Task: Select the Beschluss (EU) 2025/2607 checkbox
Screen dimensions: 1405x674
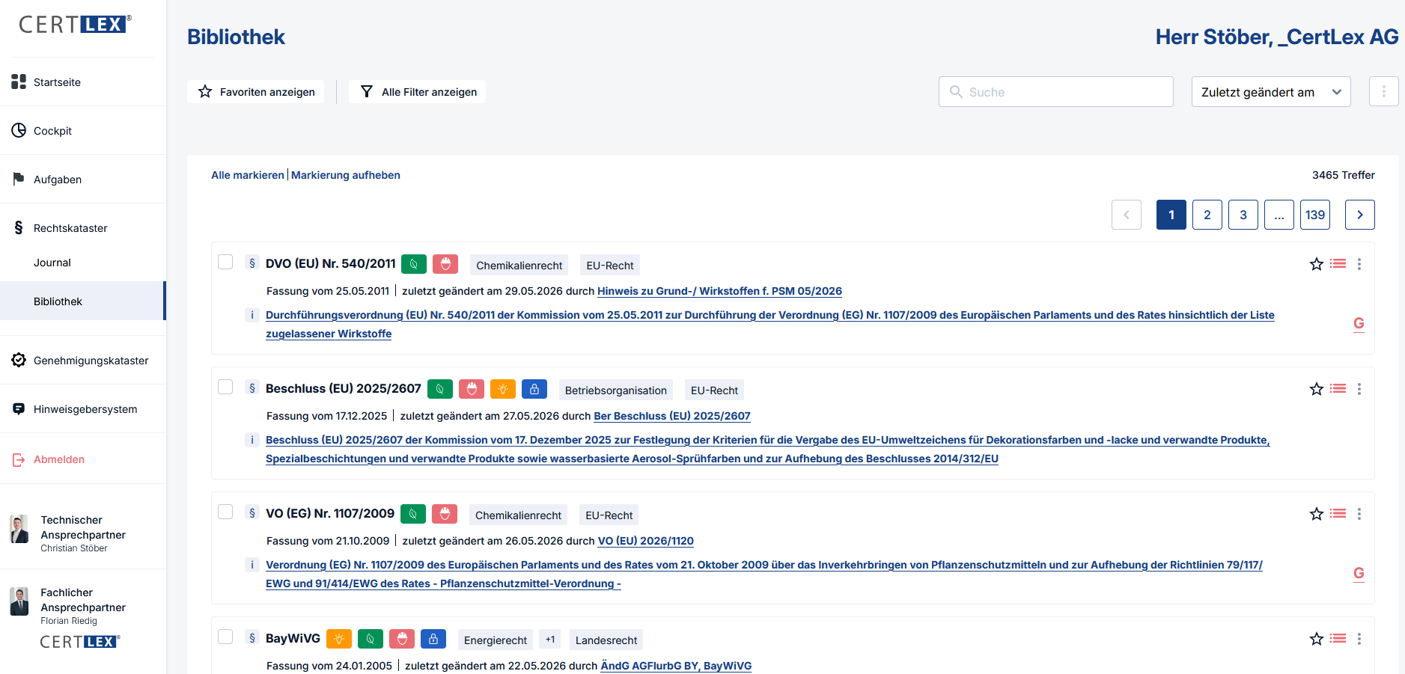Action: pyautogui.click(x=225, y=387)
